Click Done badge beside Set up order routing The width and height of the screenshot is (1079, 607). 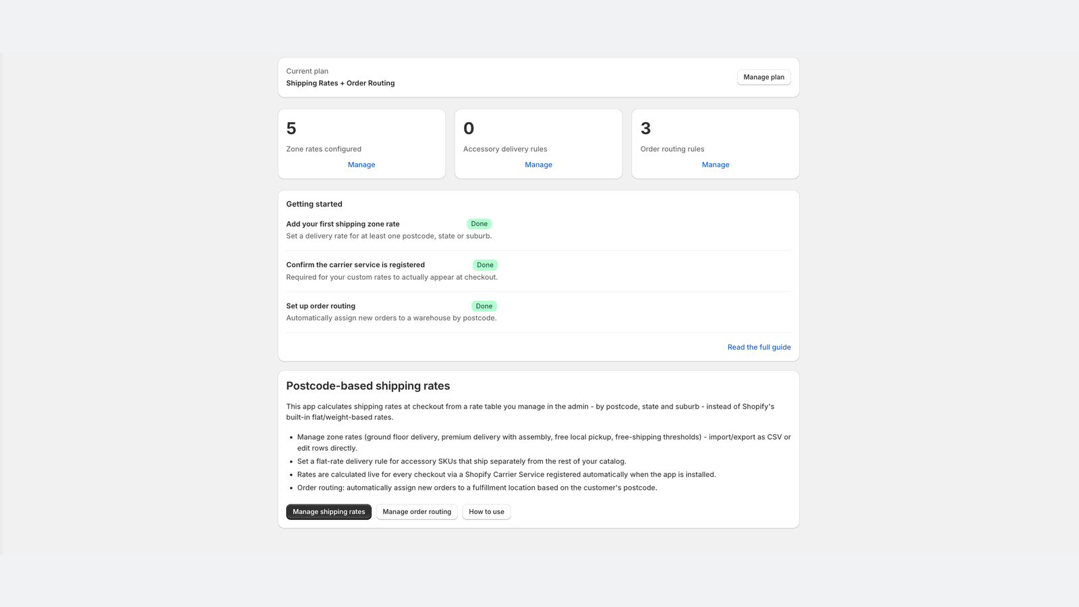pyautogui.click(x=484, y=306)
